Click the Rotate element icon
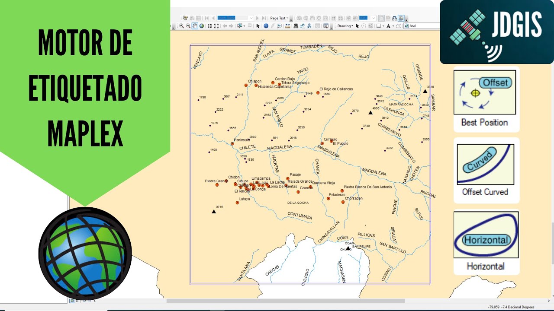 click(364, 26)
